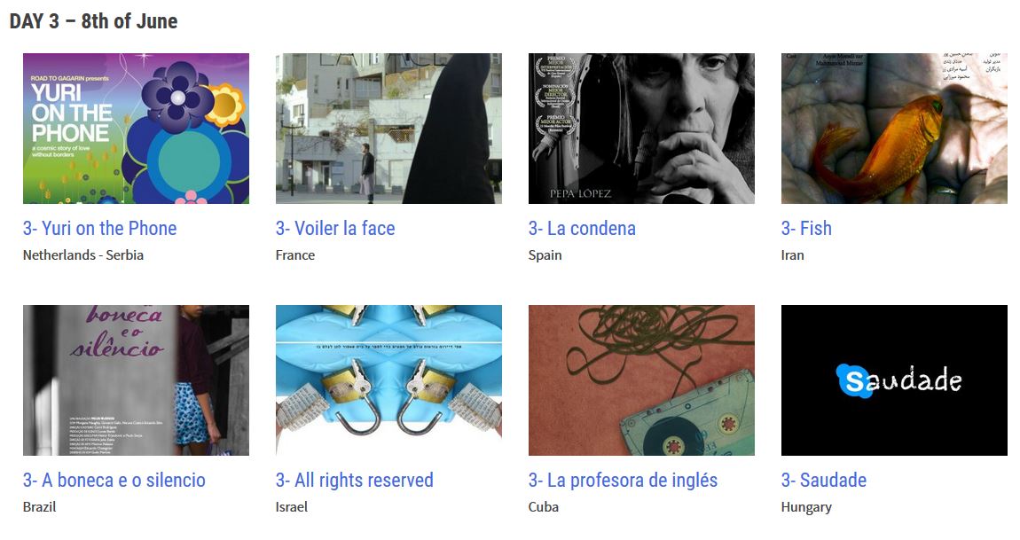This screenshot has width=1020, height=540.
Task: Click the Saudade logo thumbnail
Action: pos(894,380)
